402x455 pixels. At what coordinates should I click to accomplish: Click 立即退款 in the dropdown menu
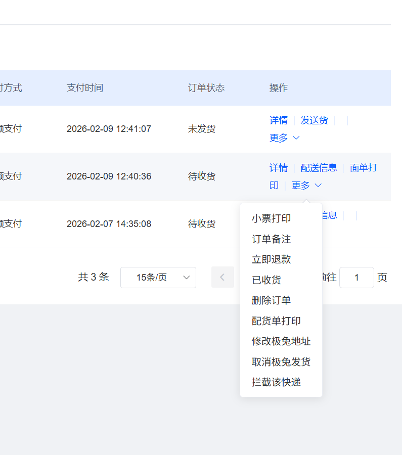[x=271, y=259]
